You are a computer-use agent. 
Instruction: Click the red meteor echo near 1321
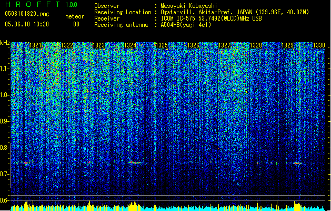(26, 163)
